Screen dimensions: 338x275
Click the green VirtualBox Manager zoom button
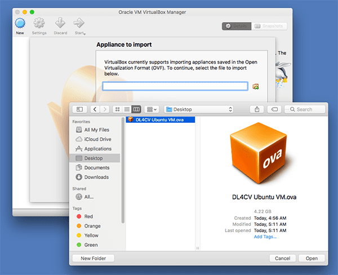32,12
